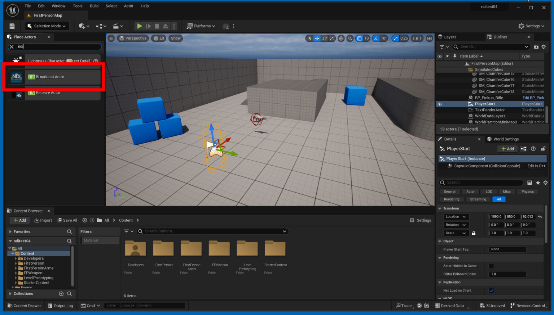Click the green Add Actor cube icon

click(82, 26)
